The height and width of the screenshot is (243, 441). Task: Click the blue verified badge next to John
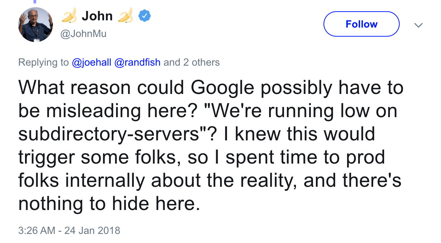[x=145, y=16]
